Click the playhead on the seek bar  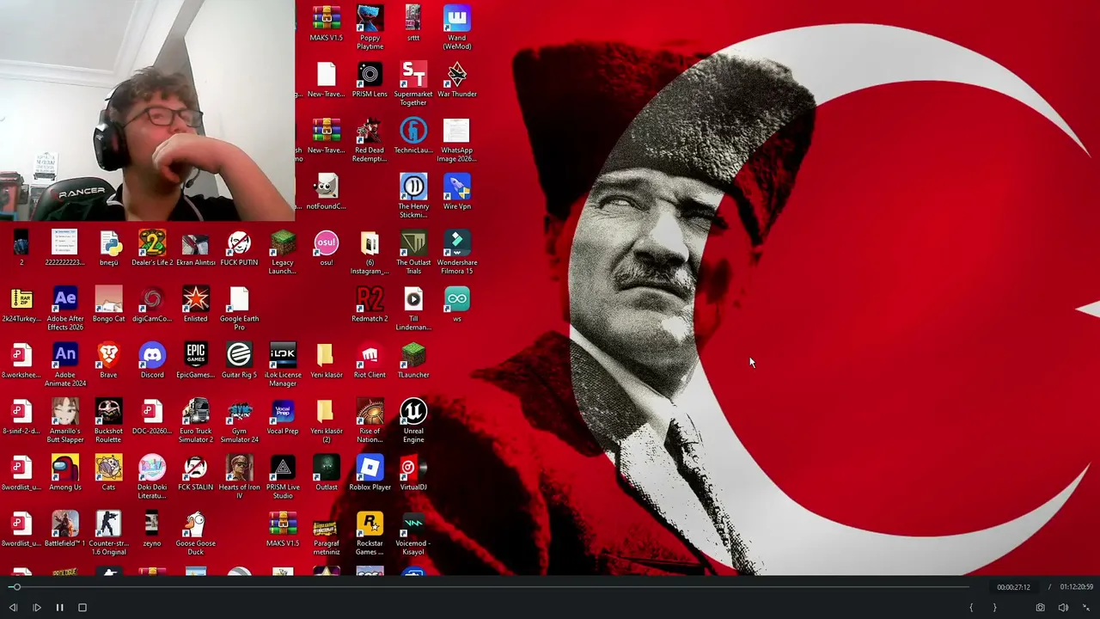[x=15, y=587]
